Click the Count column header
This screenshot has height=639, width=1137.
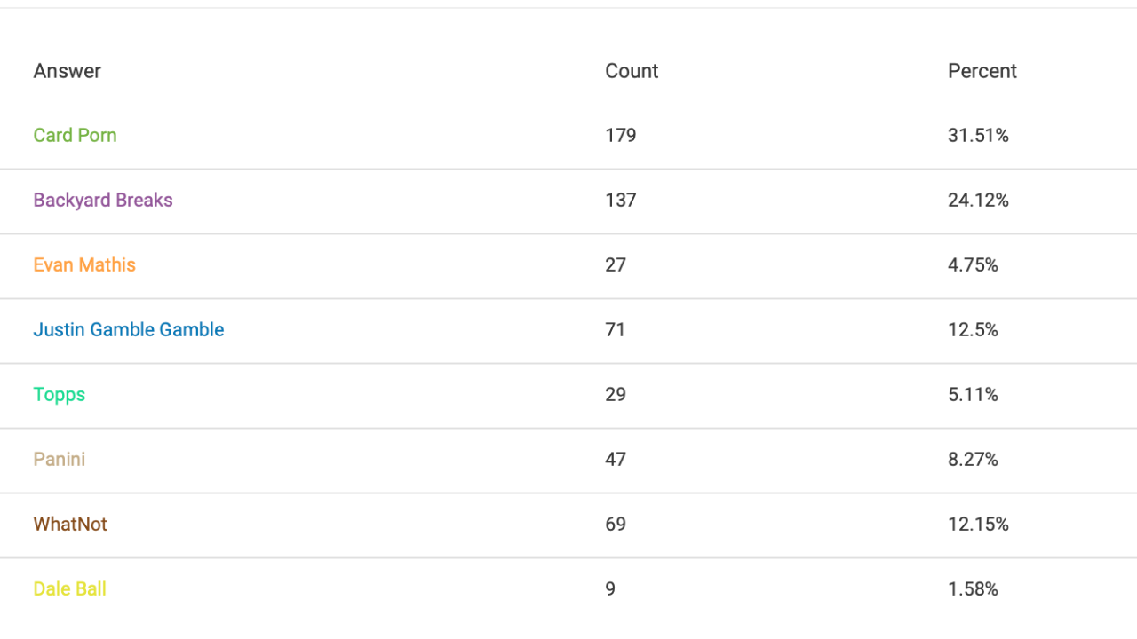coord(632,71)
